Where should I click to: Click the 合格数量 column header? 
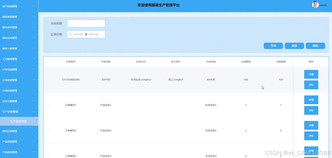pyautogui.click(x=281, y=62)
